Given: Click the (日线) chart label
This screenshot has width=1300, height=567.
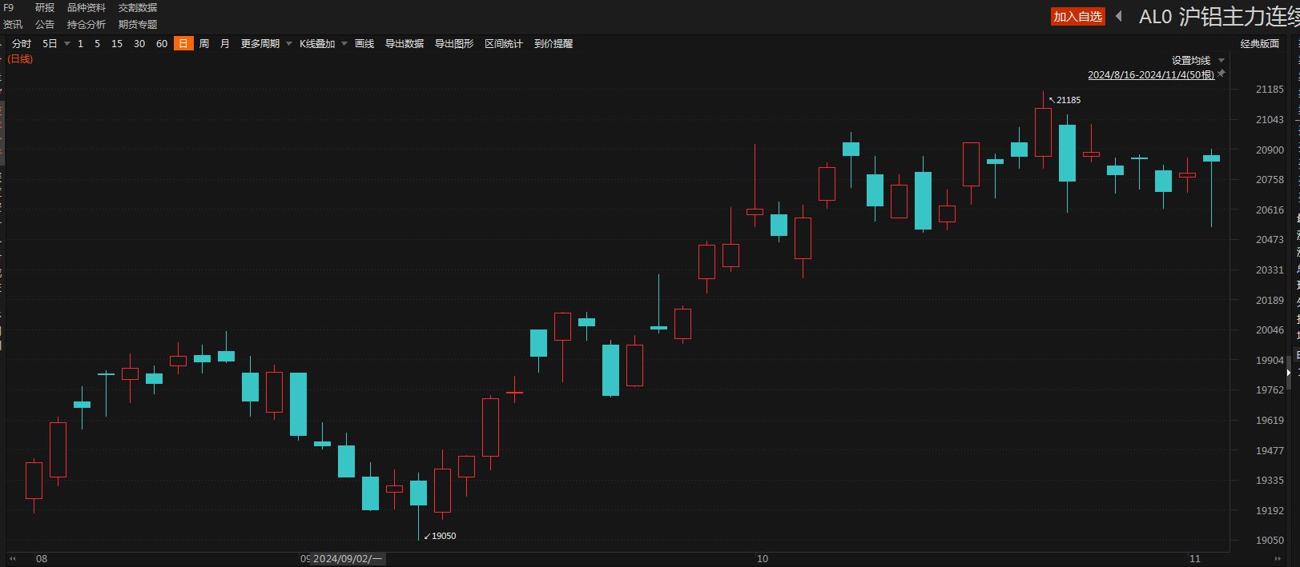Looking at the screenshot, I should pos(20,59).
